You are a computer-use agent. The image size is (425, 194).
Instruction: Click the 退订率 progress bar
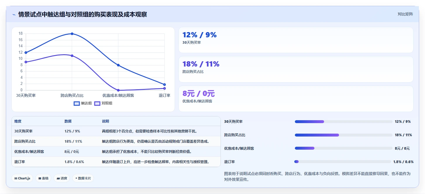tap(343, 162)
